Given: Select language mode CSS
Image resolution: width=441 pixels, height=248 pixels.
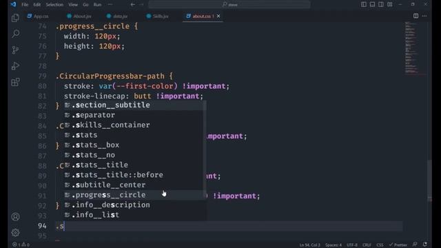Looking at the screenshot, I should point(380,245).
